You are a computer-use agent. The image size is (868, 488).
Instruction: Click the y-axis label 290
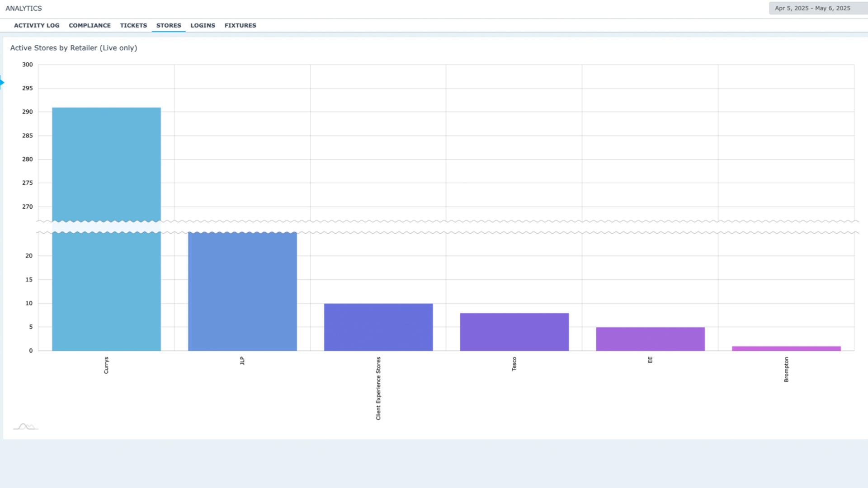(28, 112)
